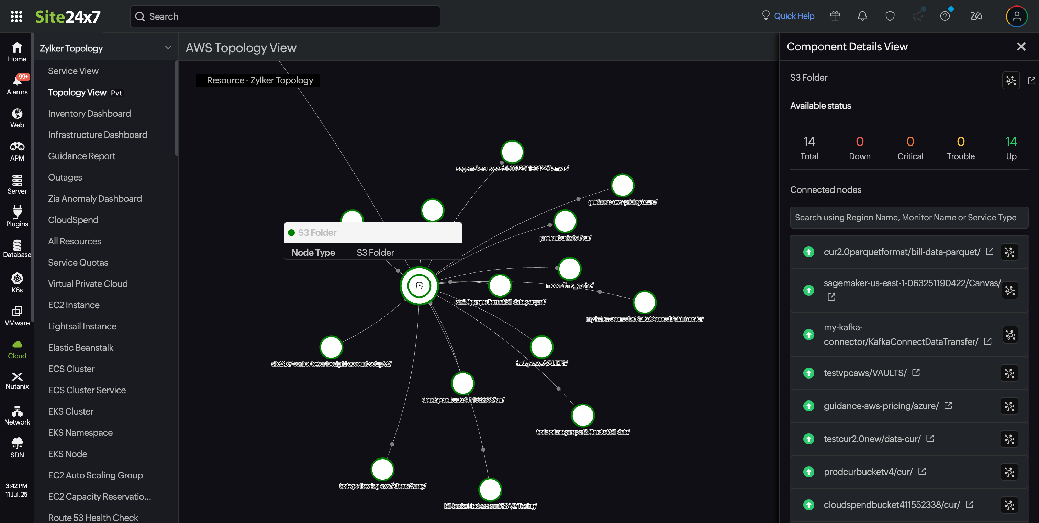The image size is (1039, 523).
Task: Go to the K8s monitoring section
Action: 17,282
